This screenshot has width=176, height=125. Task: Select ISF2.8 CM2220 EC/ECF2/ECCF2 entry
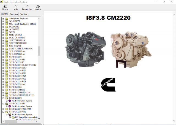click(x=23, y=65)
